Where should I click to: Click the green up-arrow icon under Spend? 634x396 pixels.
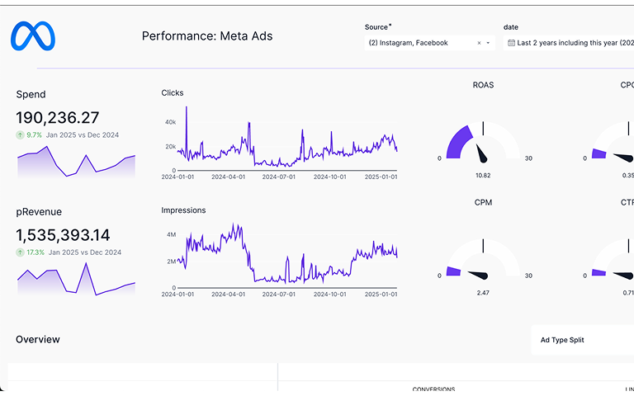(19, 134)
